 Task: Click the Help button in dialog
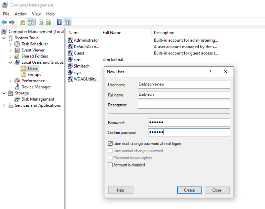click(121, 190)
